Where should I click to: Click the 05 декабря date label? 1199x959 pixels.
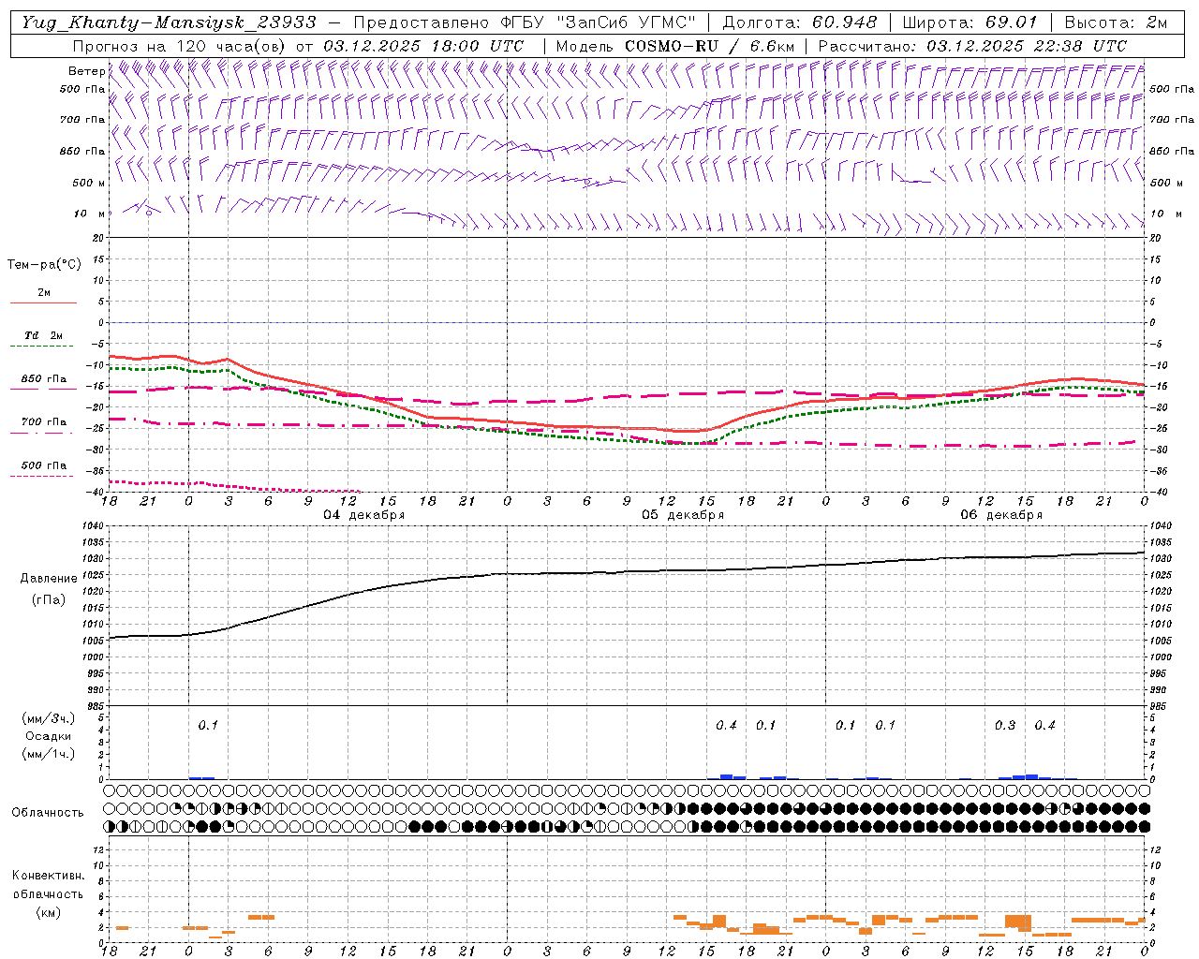coord(683,515)
